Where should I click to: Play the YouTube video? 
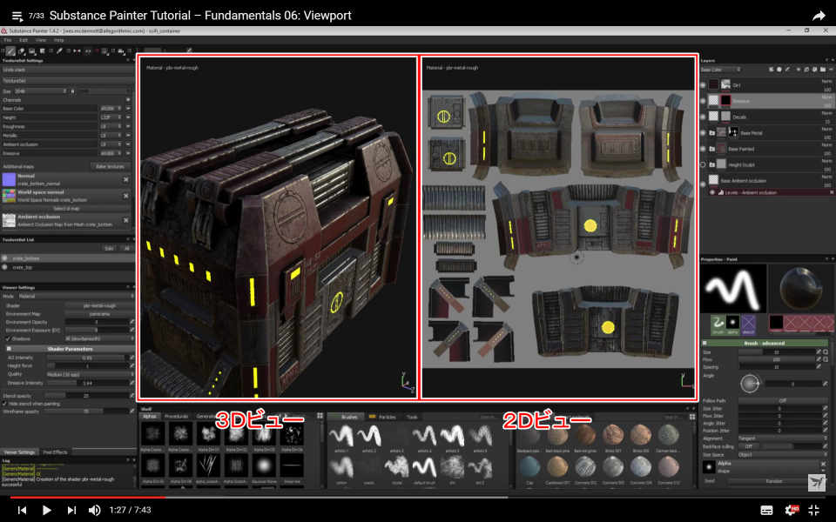click(x=46, y=510)
